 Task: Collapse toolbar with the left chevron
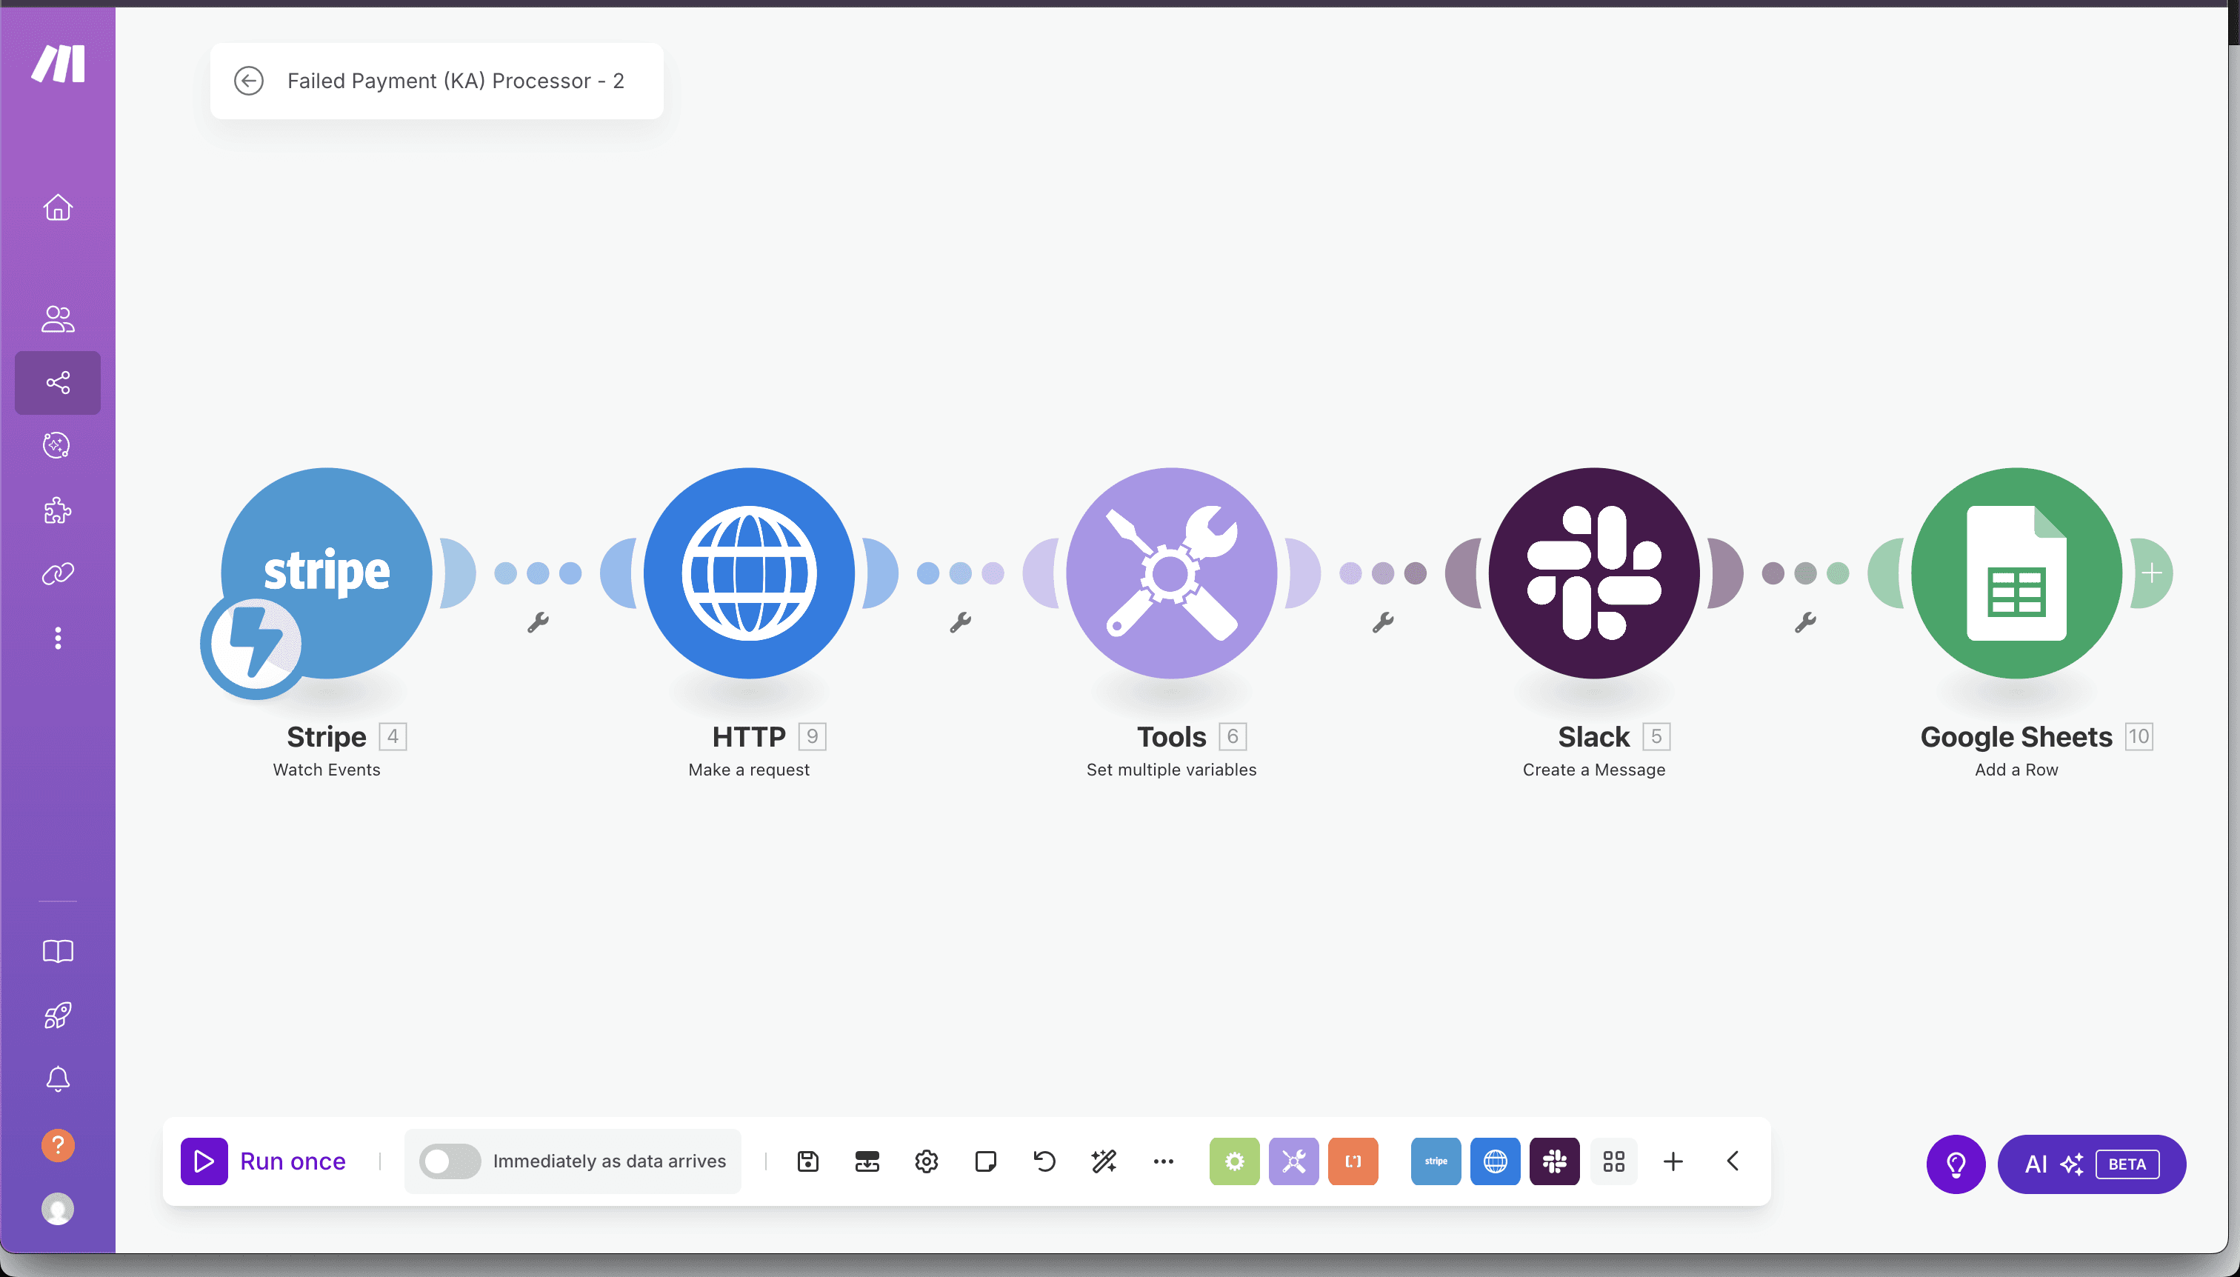pos(1732,1161)
